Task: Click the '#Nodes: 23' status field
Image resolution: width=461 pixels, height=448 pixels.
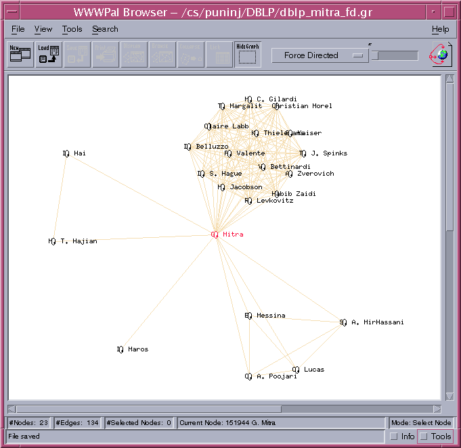Action: tap(28, 423)
